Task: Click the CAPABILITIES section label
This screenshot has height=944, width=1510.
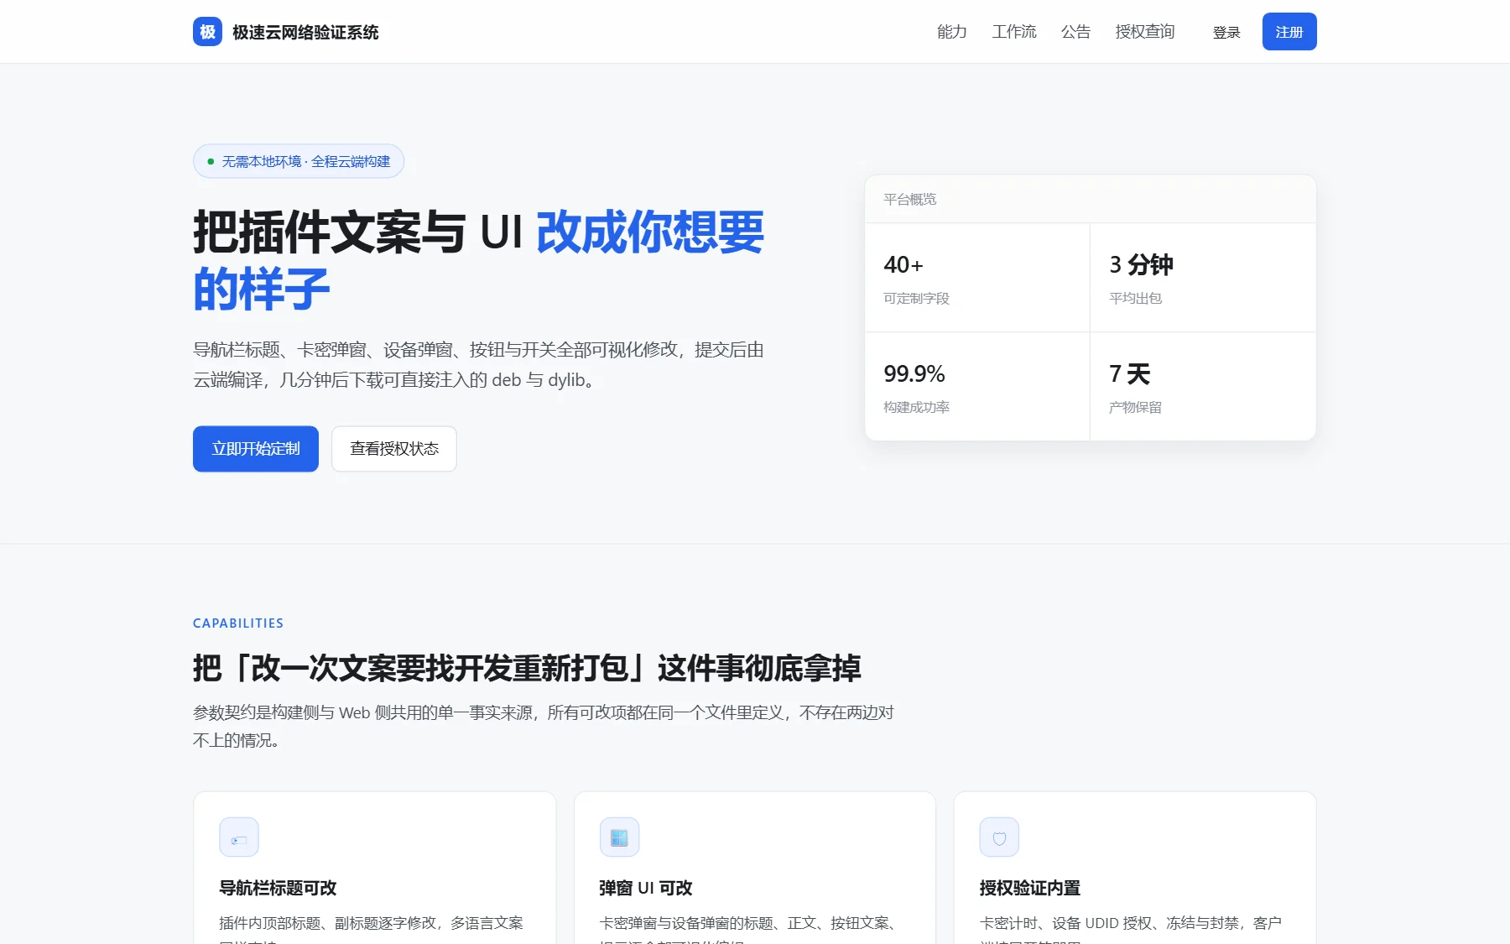Action: pyautogui.click(x=238, y=623)
